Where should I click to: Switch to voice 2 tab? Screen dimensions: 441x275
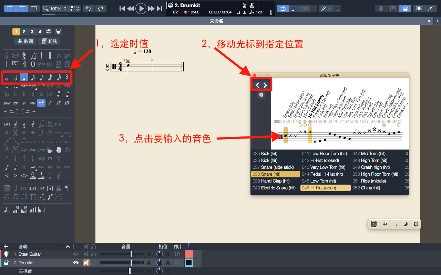click(24, 31)
